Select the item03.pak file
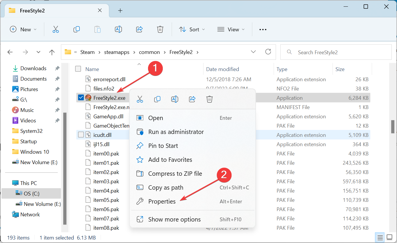 [106, 181]
